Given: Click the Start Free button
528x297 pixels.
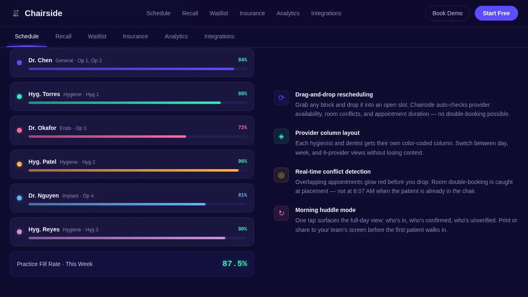Looking at the screenshot, I should (x=496, y=13).
